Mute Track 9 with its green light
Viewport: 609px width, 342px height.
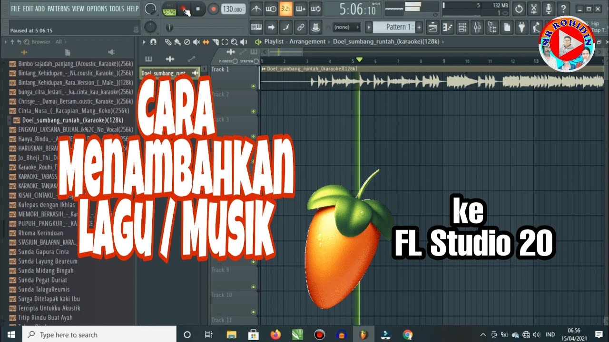253,287
